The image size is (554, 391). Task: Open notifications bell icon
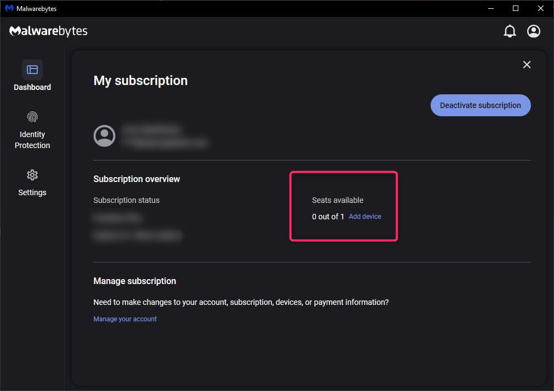click(510, 31)
